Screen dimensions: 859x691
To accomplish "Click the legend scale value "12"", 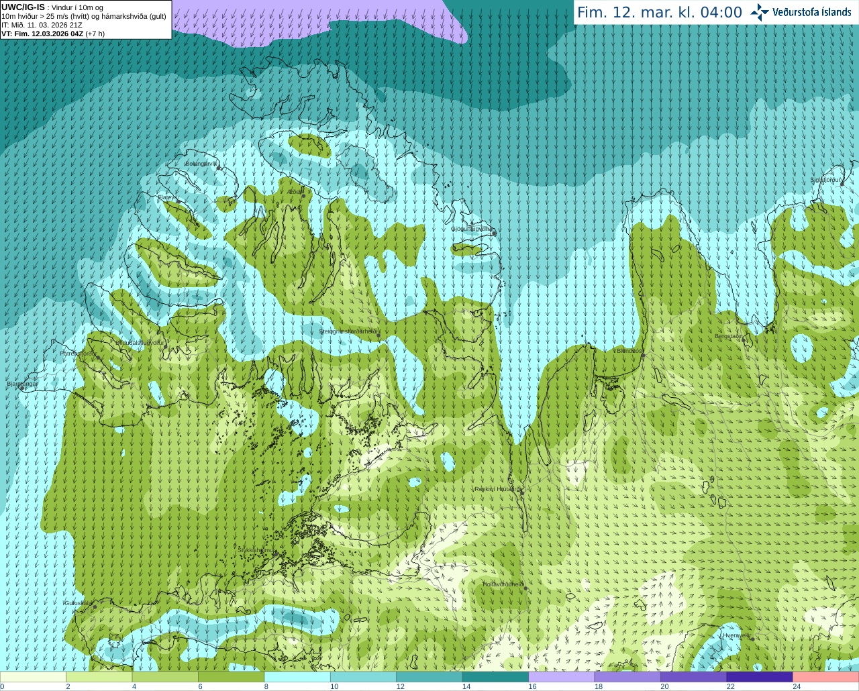I will [x=400, y=686].
